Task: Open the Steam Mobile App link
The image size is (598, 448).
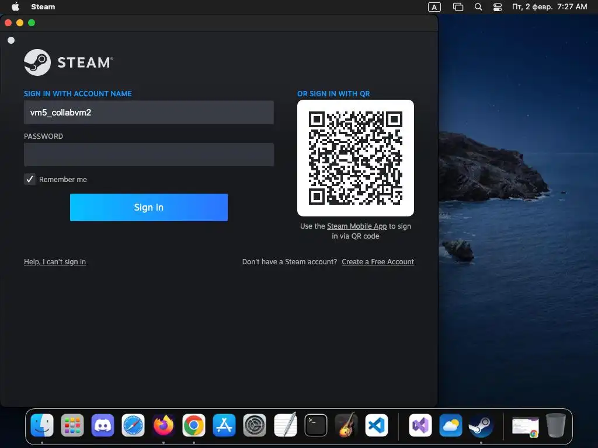Action: [x=357, y=226]
